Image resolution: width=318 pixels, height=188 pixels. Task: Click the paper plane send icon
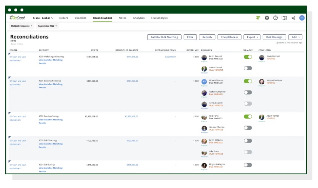click(x=293, y=18)
